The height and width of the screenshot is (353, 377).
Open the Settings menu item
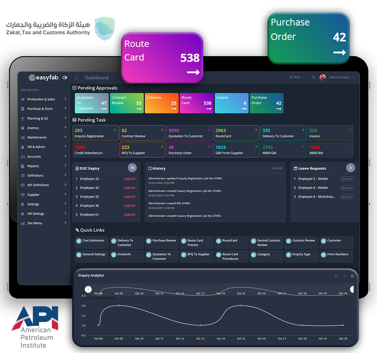[44, 204]
